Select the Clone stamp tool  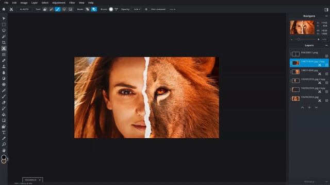4,66
